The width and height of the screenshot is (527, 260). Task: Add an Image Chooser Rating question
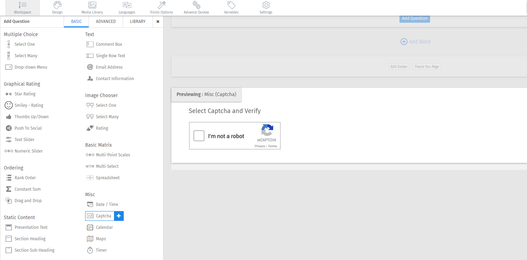tap(97, 128)
